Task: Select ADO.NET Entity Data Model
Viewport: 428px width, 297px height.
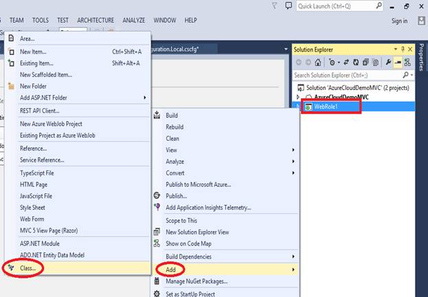Action: click(78, 255)
